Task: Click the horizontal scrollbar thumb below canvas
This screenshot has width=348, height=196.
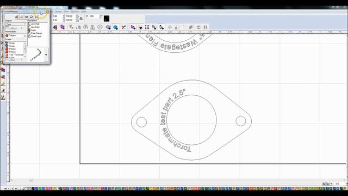Action: pos(32,180)
